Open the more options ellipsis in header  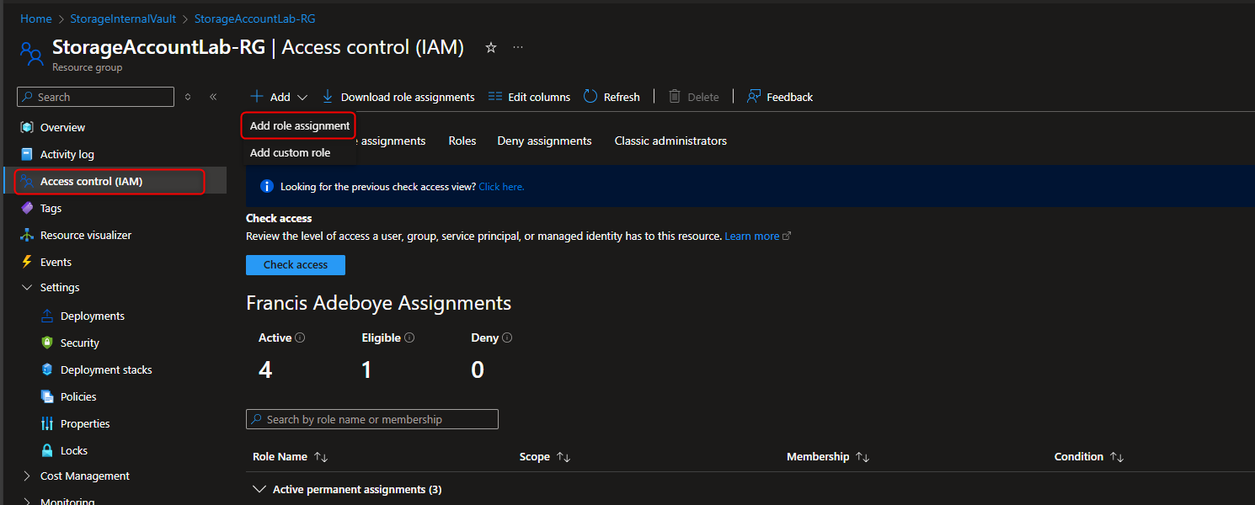tap(518, 48)
